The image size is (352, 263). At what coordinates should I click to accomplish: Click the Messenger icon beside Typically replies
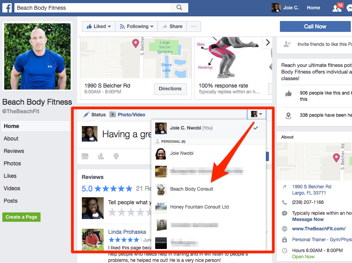point(285,213)
